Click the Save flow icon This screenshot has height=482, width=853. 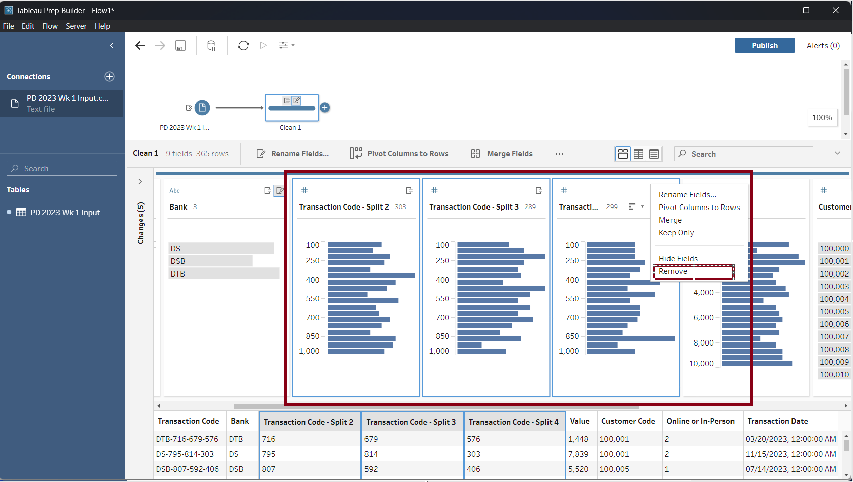pos(180,46)
